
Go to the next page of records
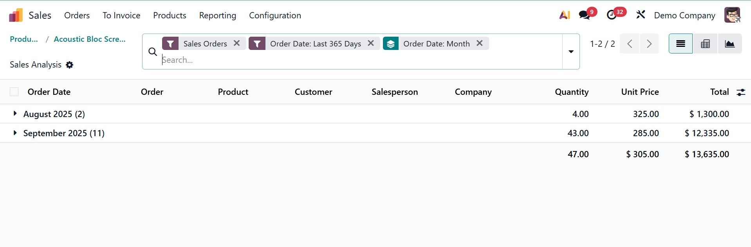(649, 44)
